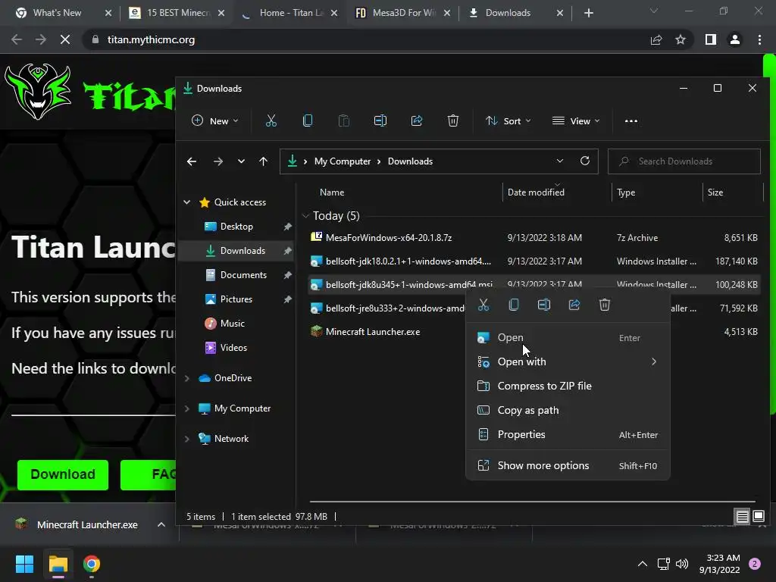Expand the address bar history dropdown

[560, 161]
